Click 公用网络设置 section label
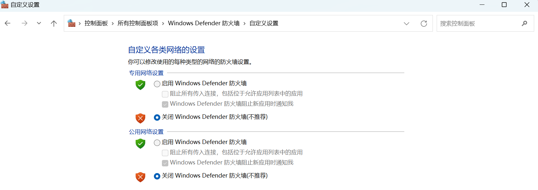 [x=146, y=132]
